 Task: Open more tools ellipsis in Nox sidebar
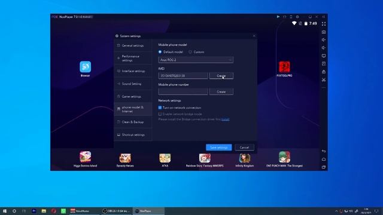324,88
